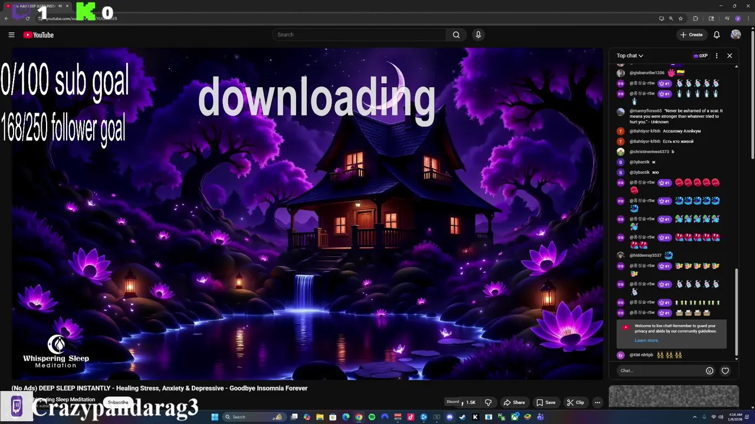This screenshot has width=755, height=424.
Task: Open Discord from the taskbar
Action: coord(449,417)
